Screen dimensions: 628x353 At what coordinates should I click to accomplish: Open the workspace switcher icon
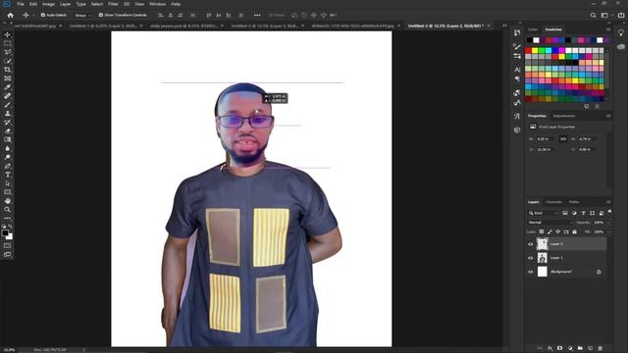[x=604, y=16]
